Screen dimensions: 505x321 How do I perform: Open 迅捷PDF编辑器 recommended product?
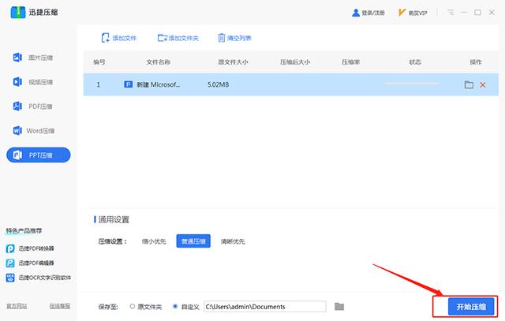click(x=30, y=263)
